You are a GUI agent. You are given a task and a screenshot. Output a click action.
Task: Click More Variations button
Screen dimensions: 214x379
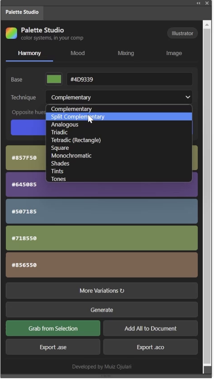[x=102, y=291]
